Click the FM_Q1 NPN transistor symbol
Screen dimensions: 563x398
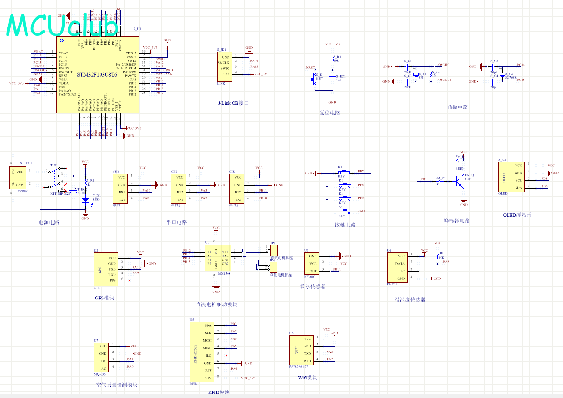pyautogui.click(x=459, y=182)
